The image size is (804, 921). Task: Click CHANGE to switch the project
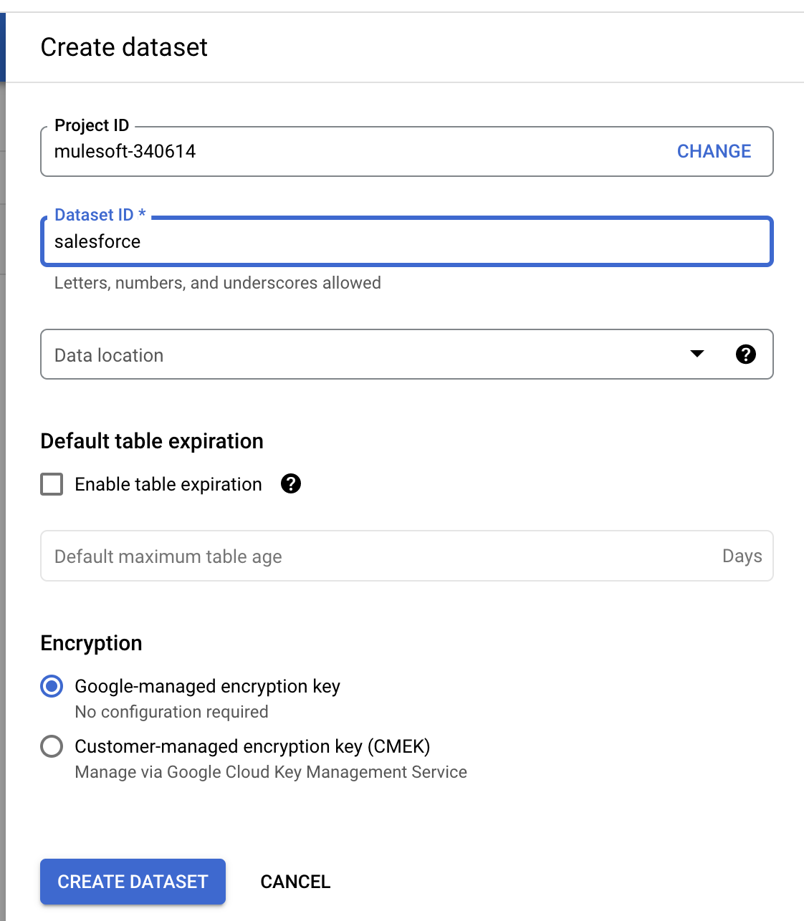pyautogui.click(x=714, y=151)
